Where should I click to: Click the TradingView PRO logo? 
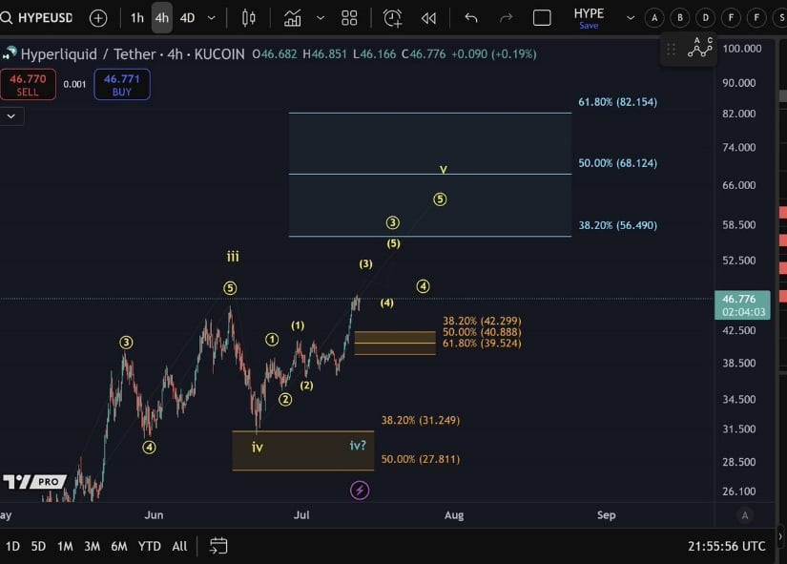click(x=34, y=482)
